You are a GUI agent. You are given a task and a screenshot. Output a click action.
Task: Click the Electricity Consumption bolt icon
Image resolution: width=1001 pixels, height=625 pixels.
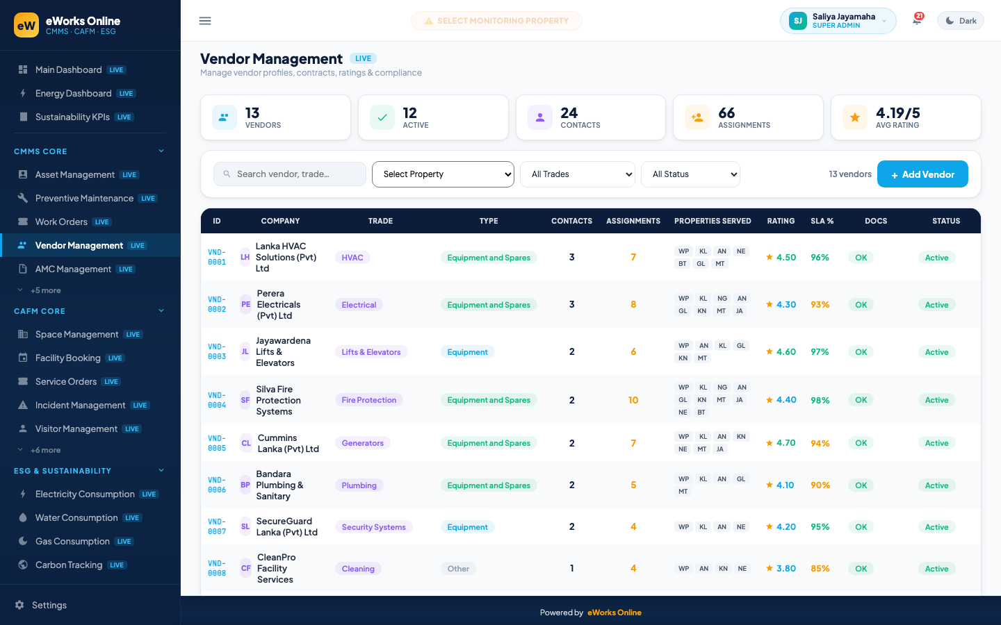pyautogui.click(x=23, y=494)
